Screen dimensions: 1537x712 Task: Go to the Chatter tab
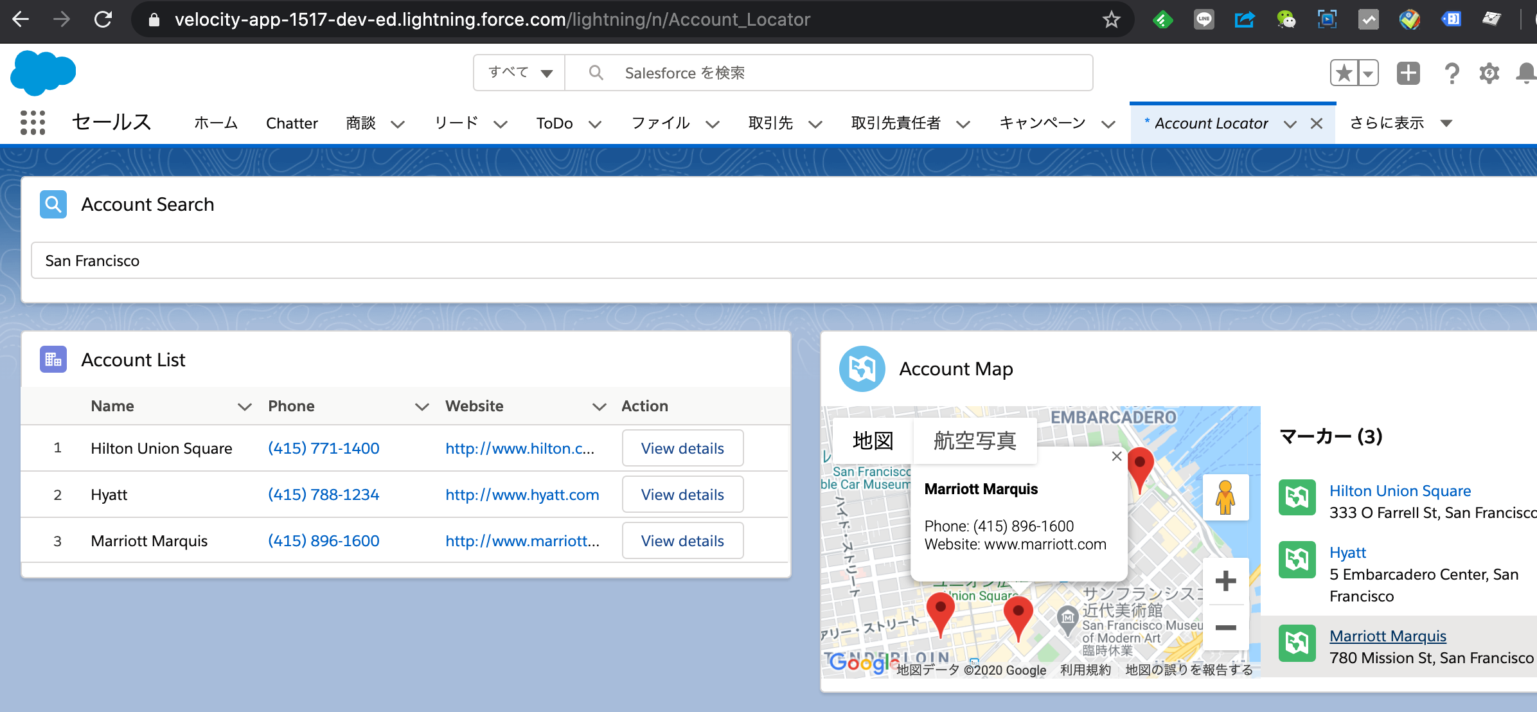[292, 123]
